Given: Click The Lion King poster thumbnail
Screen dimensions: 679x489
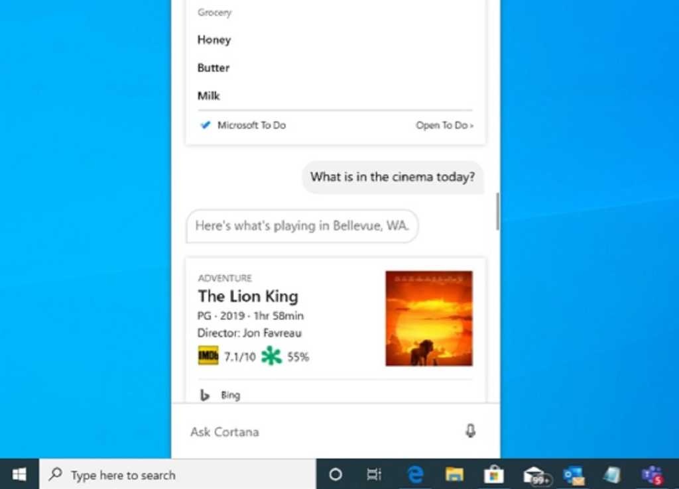Looking at the screenshot, I should pos(429,319).
